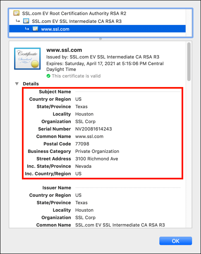This screenshot has height=254, width=201.
Task: Click the 'Subject Name' section heading
Action: 55,92
